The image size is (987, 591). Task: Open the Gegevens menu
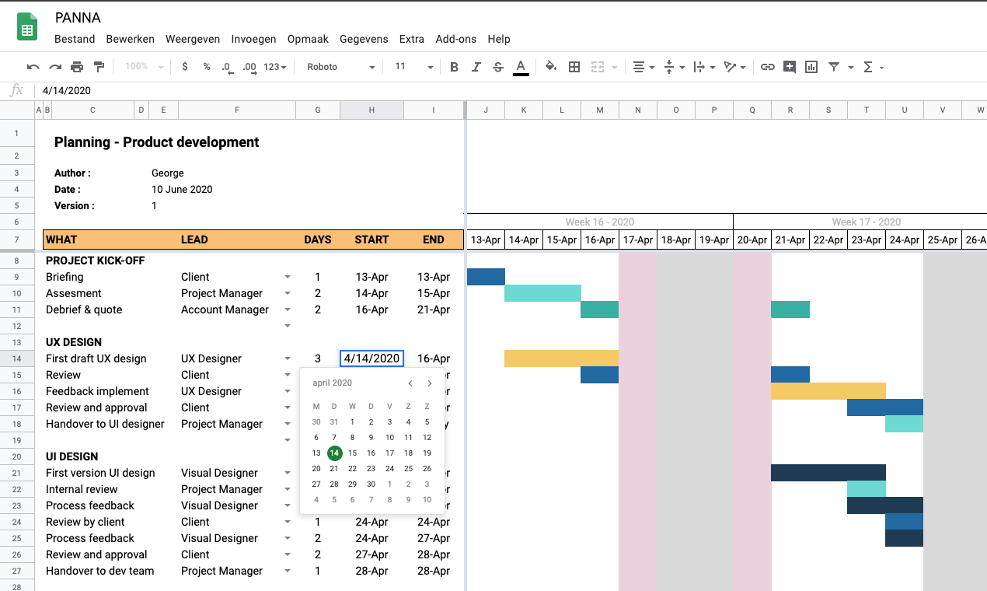(x=364, y=39)
